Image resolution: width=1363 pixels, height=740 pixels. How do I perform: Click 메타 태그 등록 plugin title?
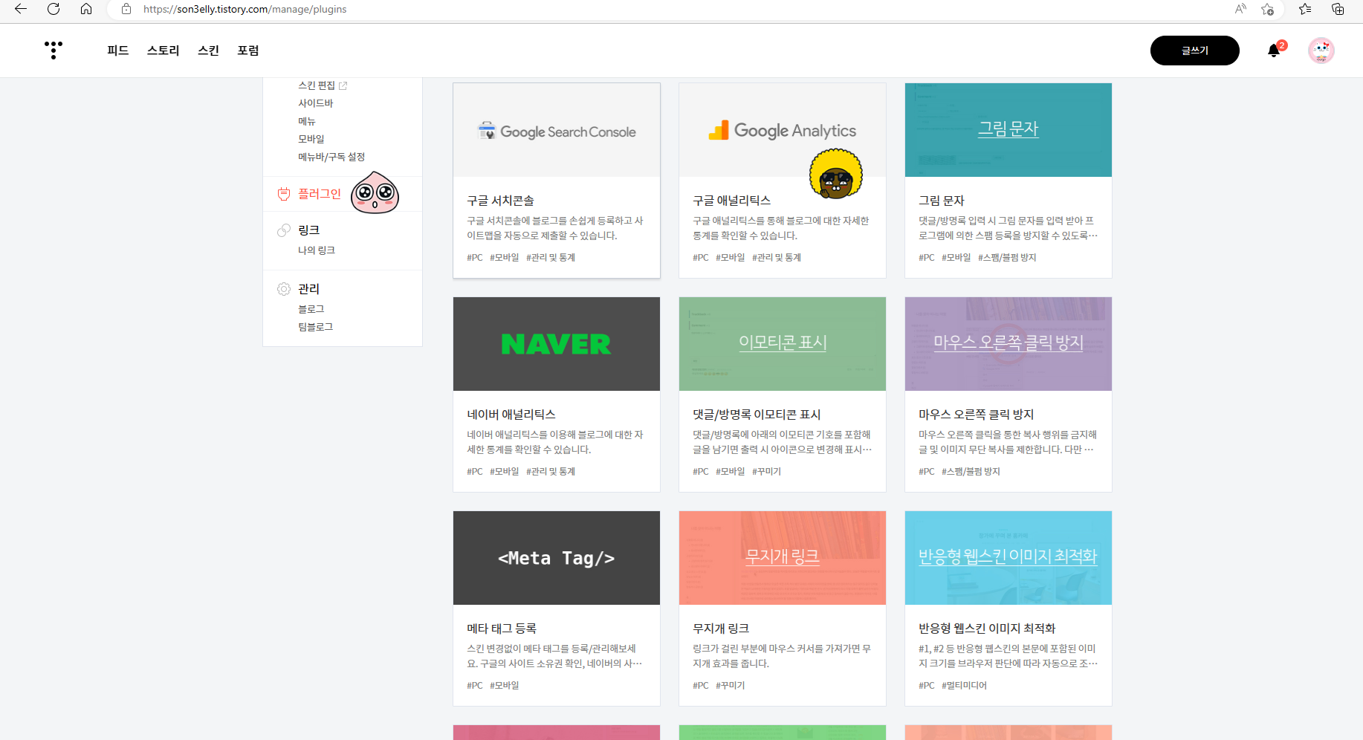click(502, 629)
